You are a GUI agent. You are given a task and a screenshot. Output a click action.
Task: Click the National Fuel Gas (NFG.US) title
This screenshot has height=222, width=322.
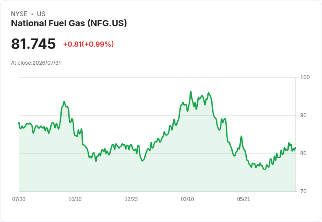(x=69, y=23)
